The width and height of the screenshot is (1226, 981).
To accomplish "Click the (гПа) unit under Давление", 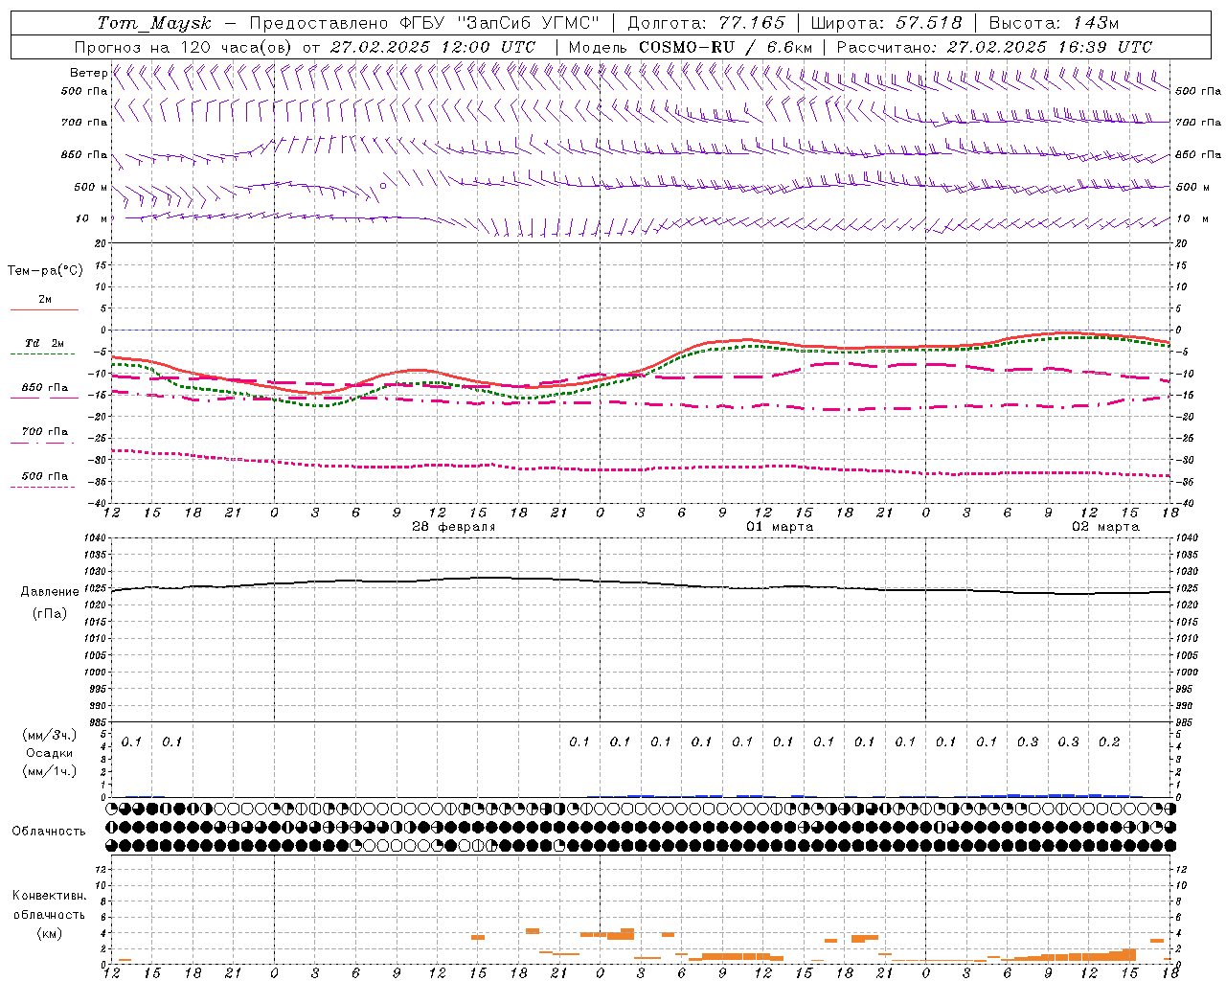I will 50,614.
